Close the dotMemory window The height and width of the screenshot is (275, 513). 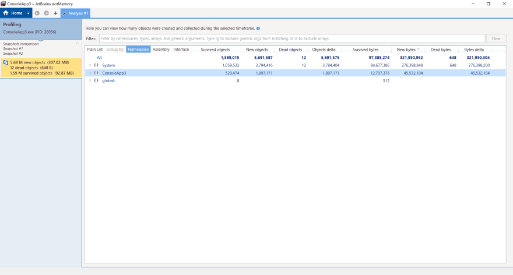[504, 3]
